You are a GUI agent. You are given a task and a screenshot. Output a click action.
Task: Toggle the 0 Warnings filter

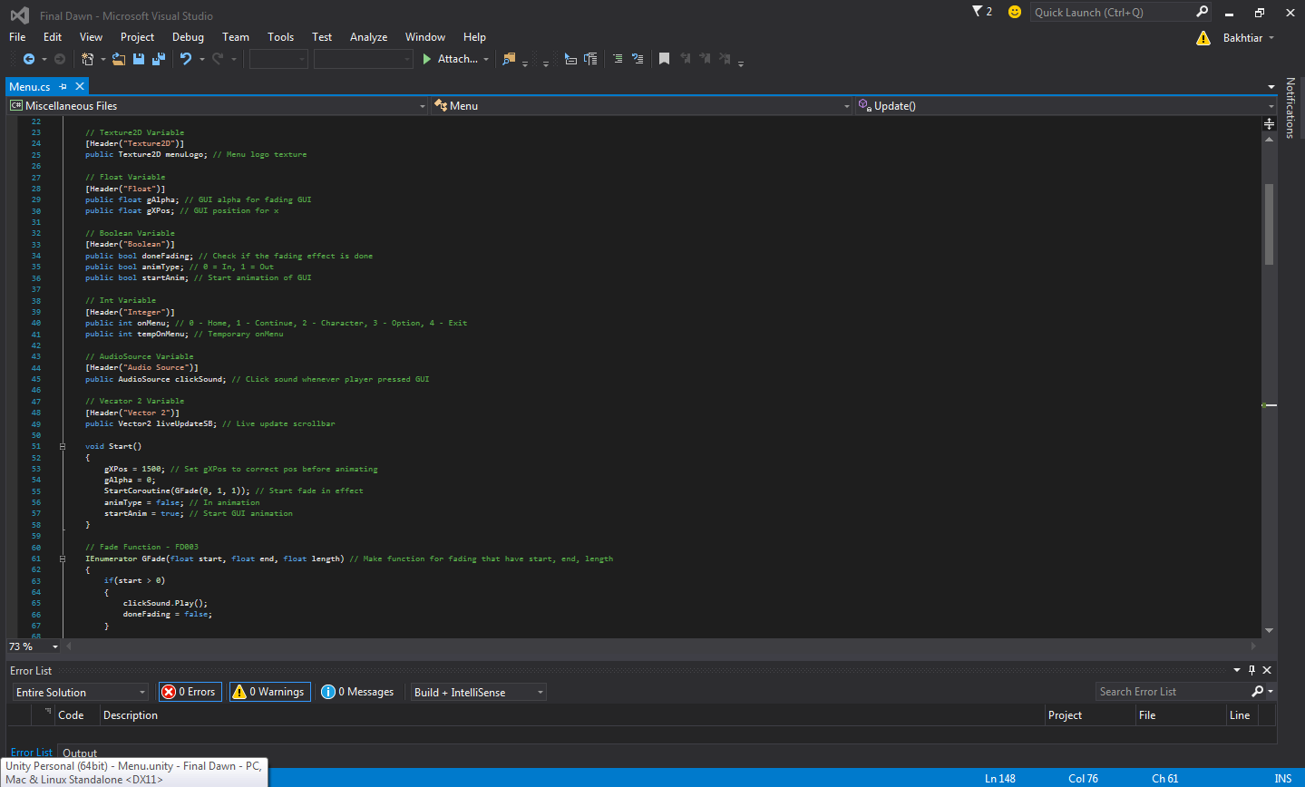click(269, 692)
